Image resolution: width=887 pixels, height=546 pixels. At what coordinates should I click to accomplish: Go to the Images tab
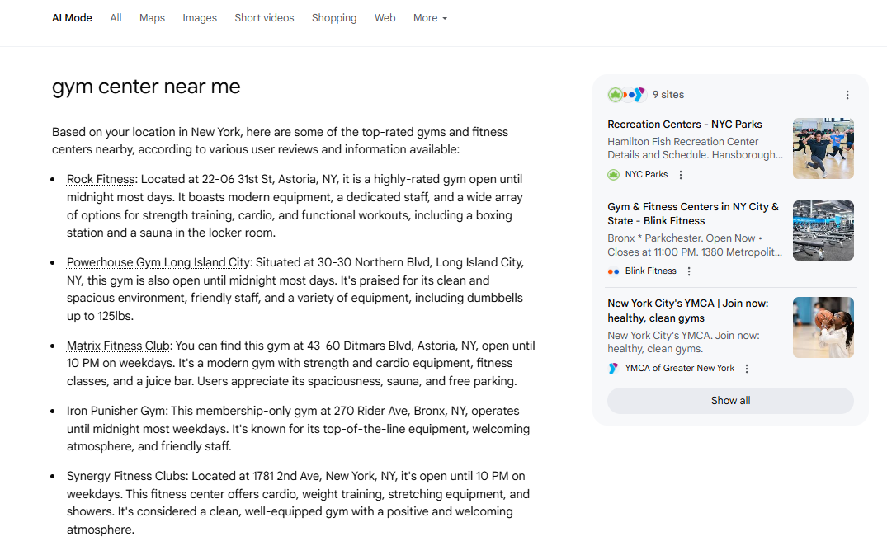tap(200, 18)
